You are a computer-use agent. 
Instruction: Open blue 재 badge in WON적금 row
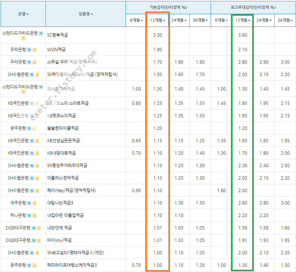29,50
